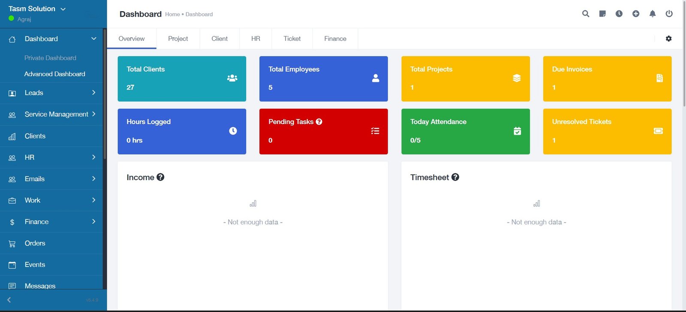
Task: Click the Pending Tasks help question mark
Action: click(319, 122)
